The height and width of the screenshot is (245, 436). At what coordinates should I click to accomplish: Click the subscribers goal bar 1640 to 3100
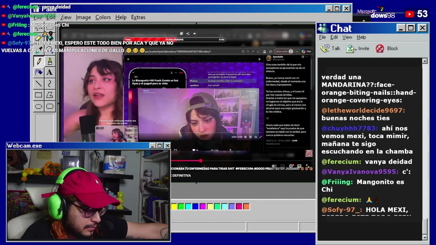174,39
